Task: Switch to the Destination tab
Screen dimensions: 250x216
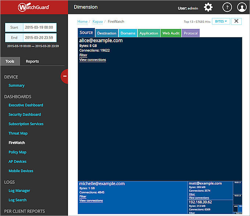Action: point(107,33)
